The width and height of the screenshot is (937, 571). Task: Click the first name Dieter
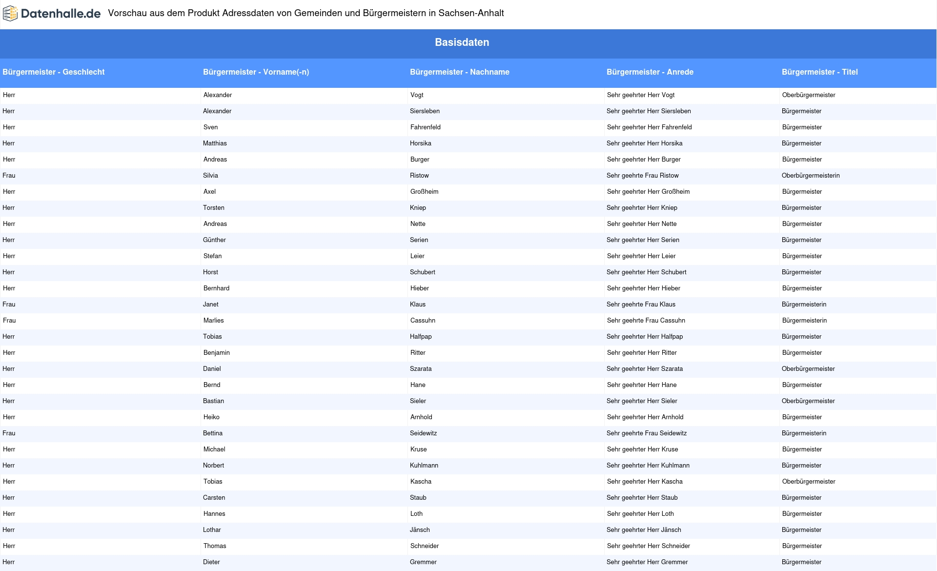click(x=211, y=562)
